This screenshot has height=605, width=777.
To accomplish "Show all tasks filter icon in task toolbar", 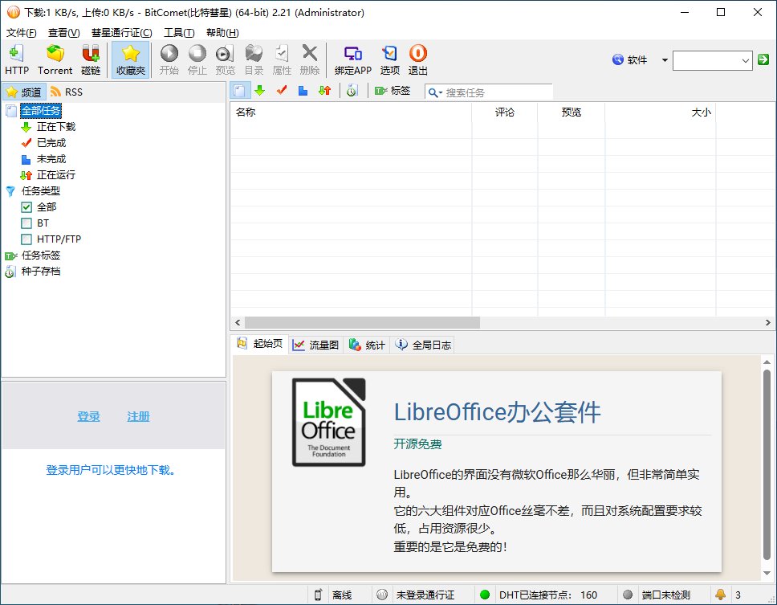I will click(x=239, y=91).
